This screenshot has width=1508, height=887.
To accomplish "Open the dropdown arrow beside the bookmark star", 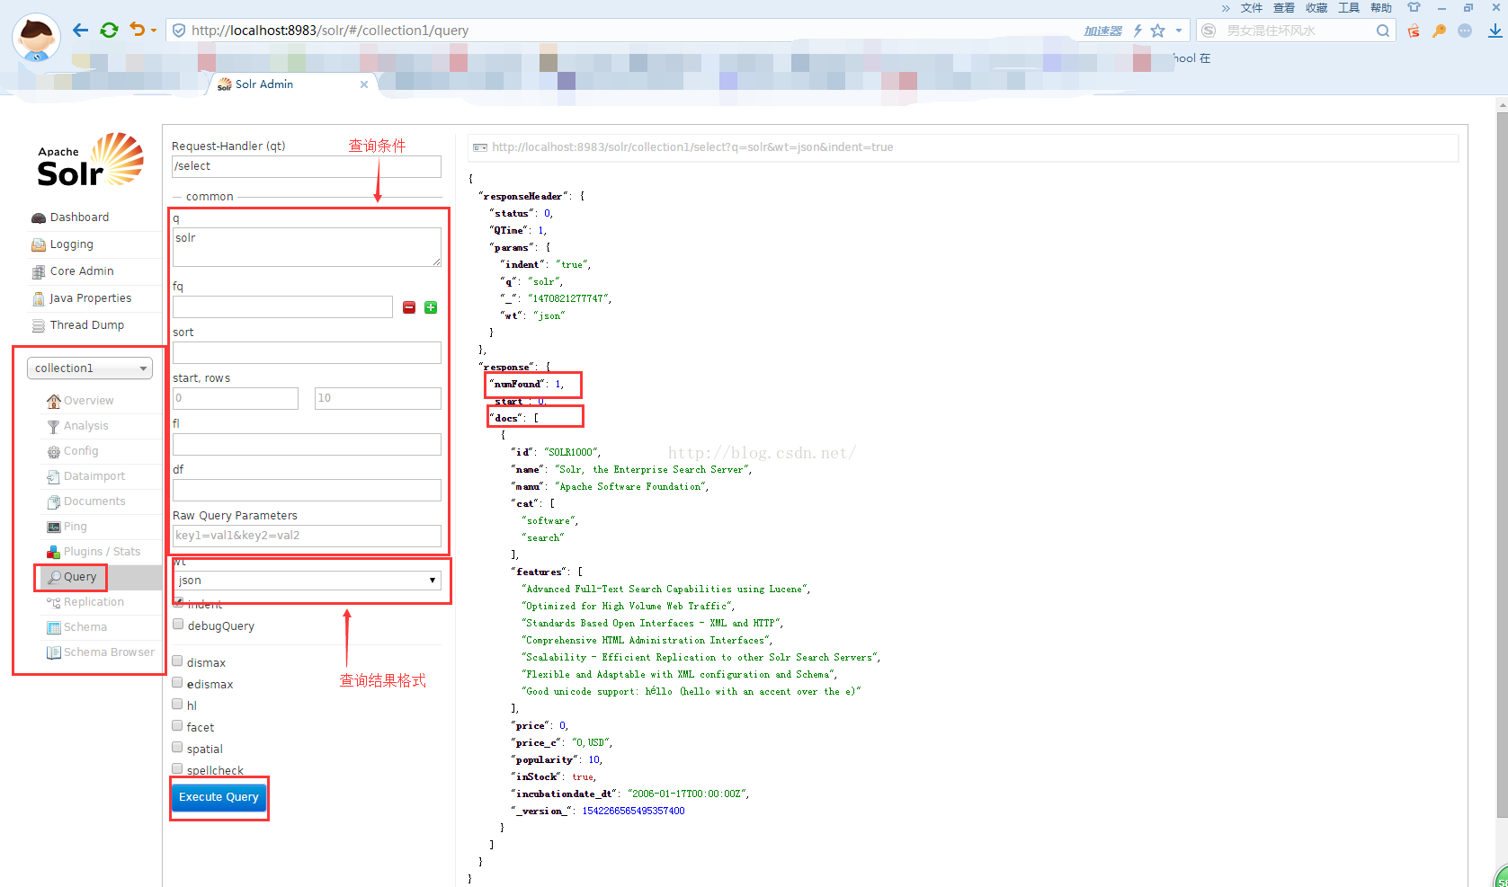I will pos(1178,31).
